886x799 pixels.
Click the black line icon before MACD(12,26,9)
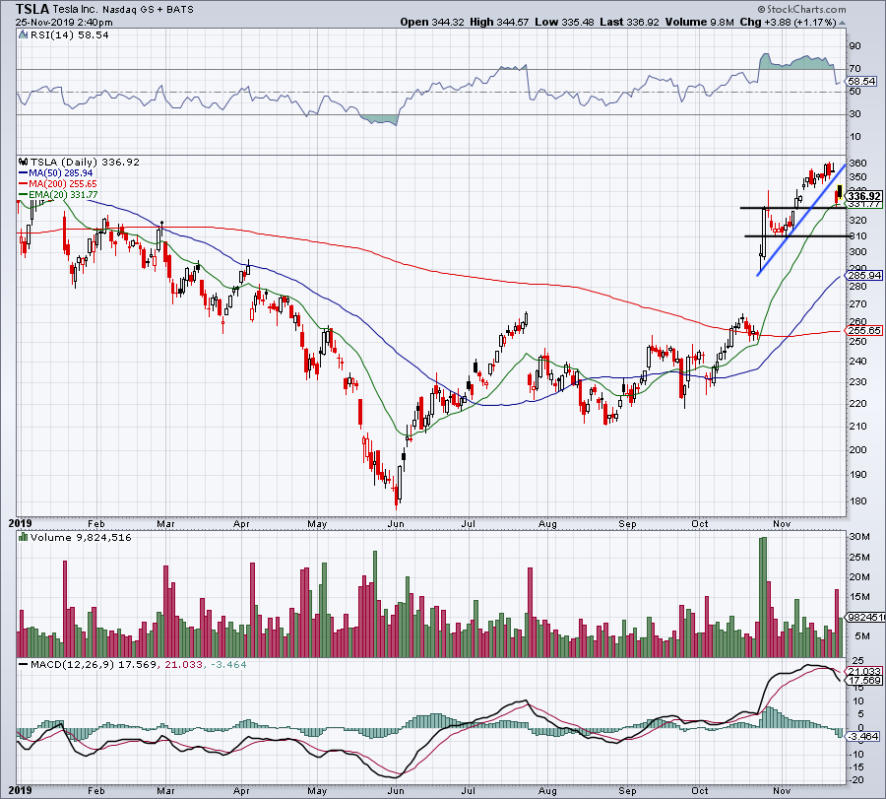(24, 664)
